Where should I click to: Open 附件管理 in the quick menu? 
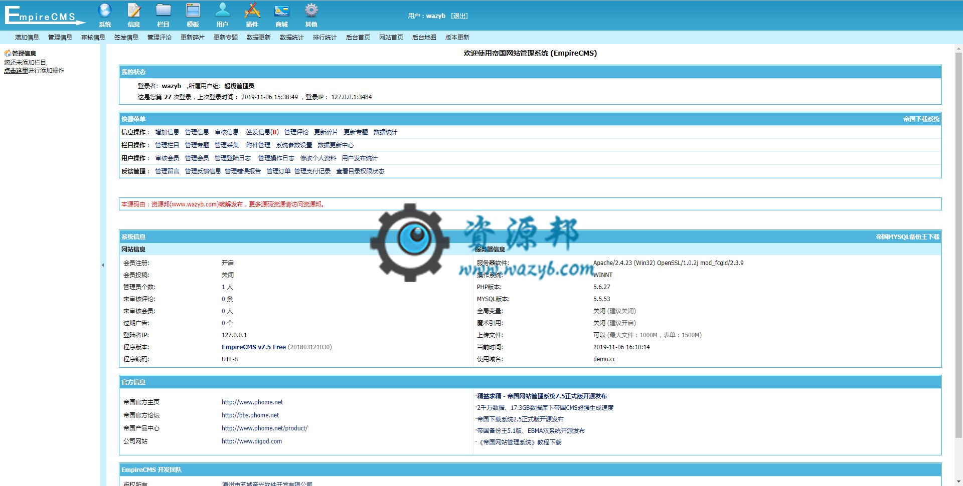coord(258,145)
